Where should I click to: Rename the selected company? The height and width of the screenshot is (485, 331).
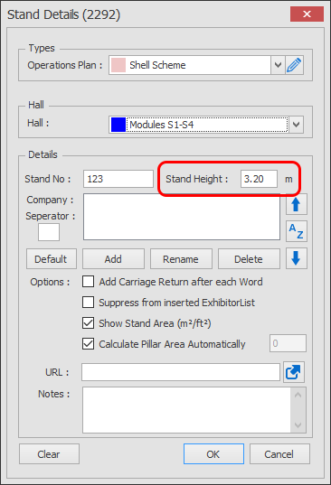tap(181, 259)
